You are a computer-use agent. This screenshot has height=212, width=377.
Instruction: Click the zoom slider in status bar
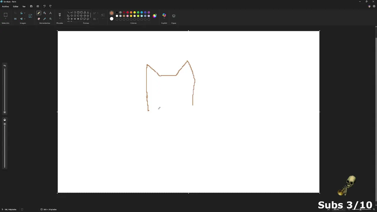tap(361, 209)
